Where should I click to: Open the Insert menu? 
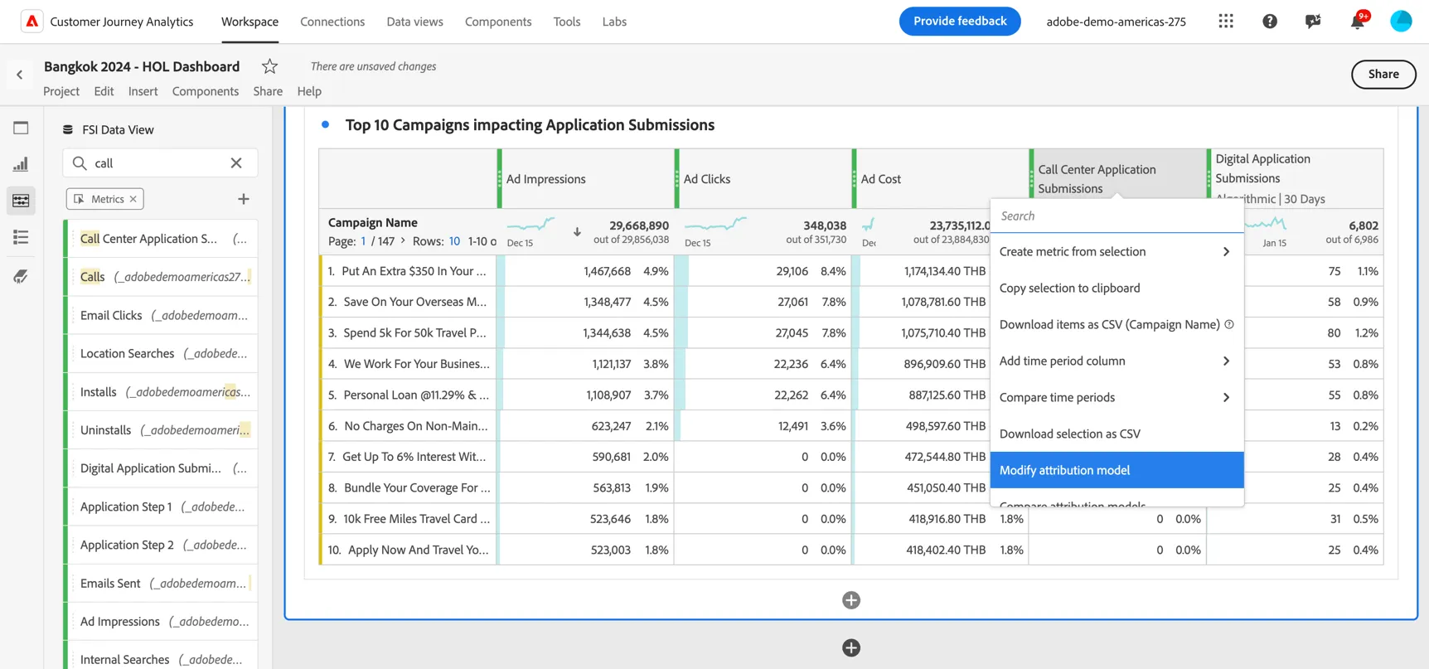(143, 91)
